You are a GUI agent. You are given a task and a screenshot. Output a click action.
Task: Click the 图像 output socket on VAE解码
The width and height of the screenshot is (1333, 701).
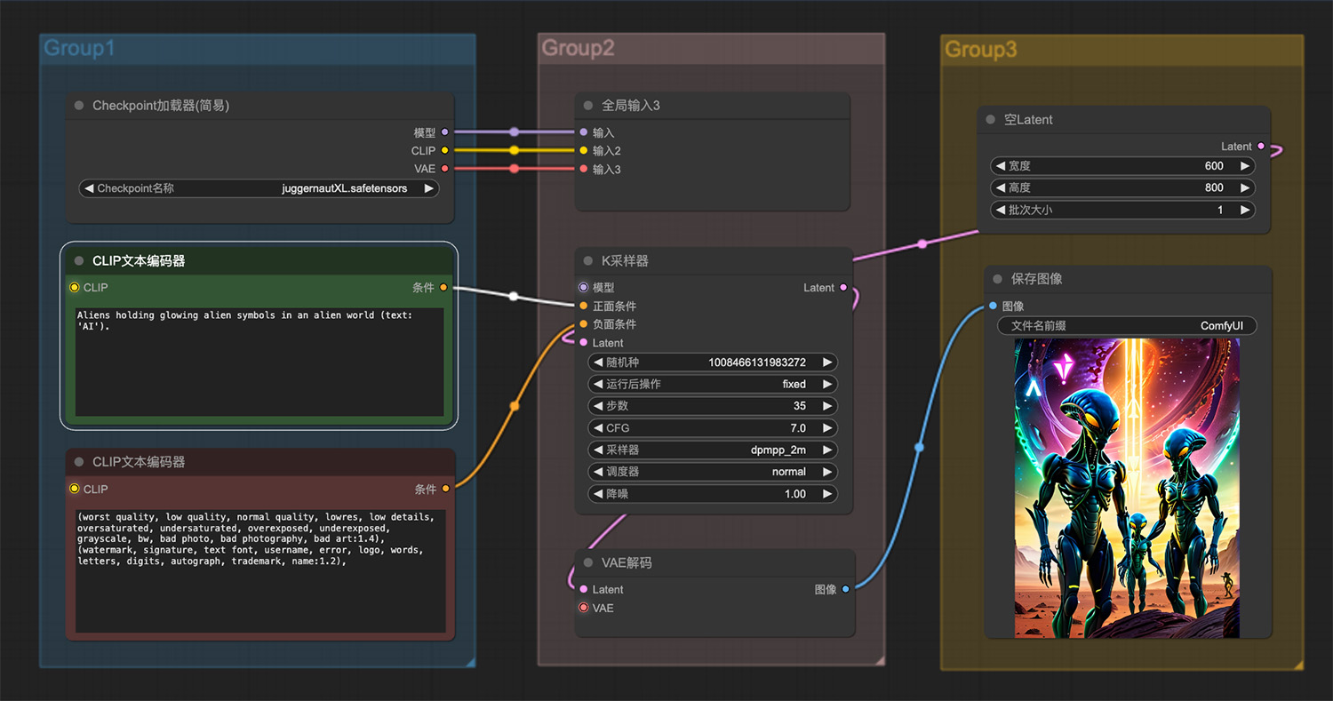click(845, 589)
